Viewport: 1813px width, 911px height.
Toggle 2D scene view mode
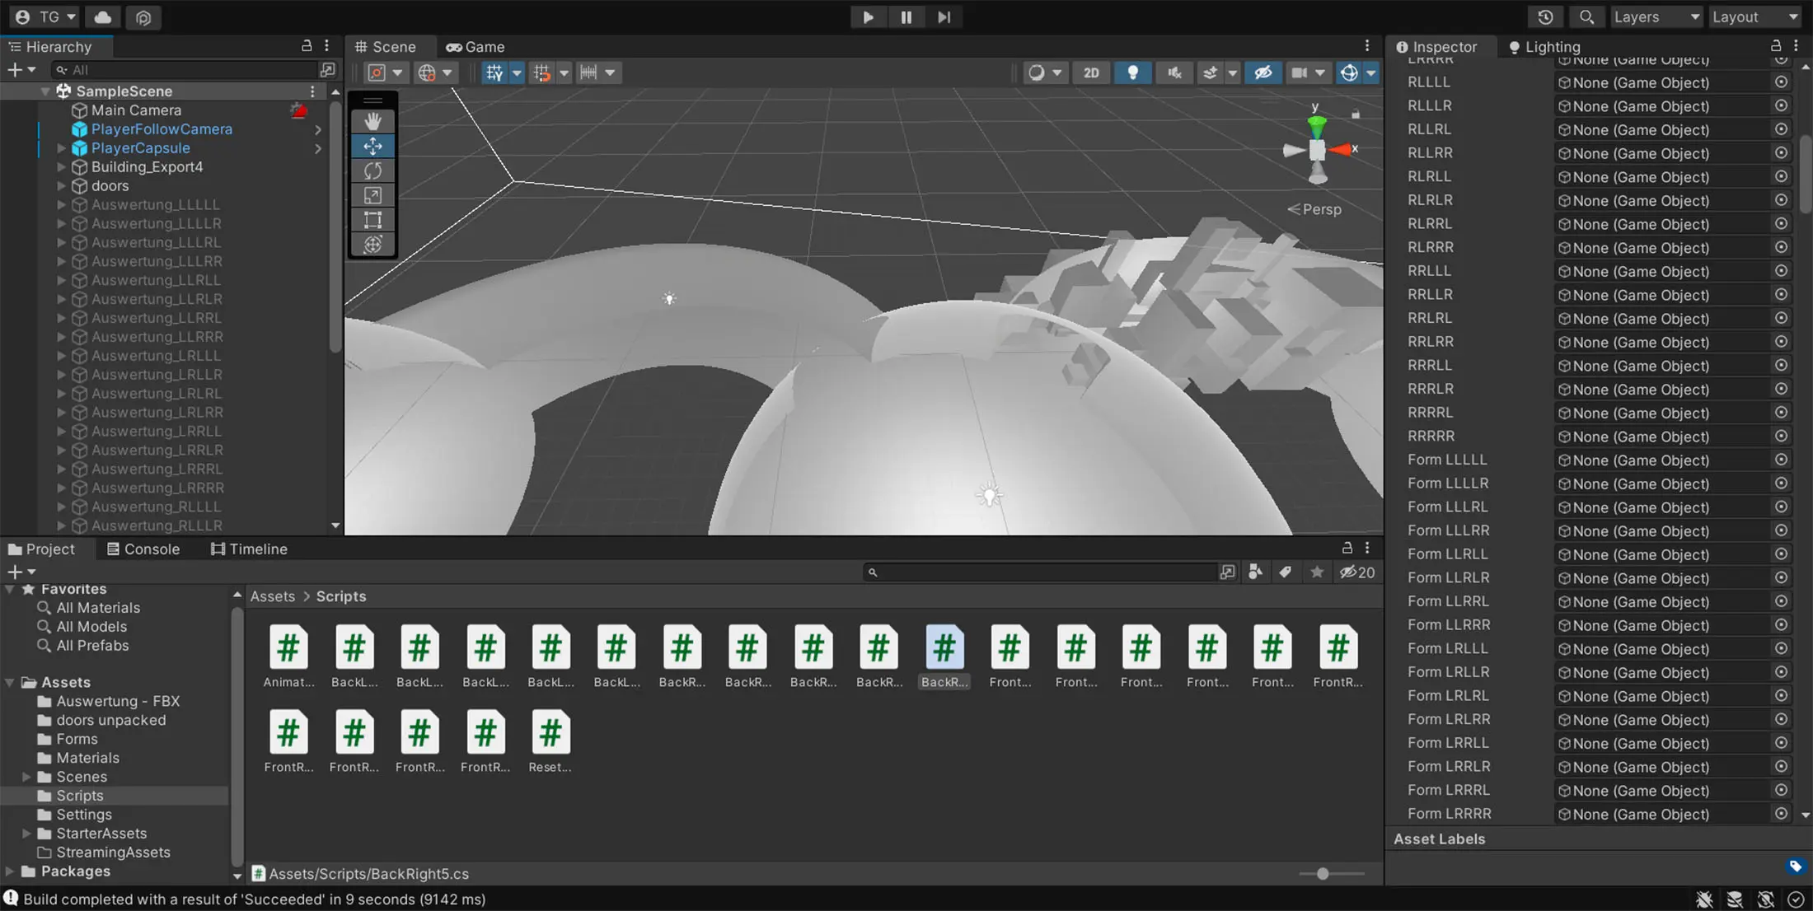[1091, 72]
